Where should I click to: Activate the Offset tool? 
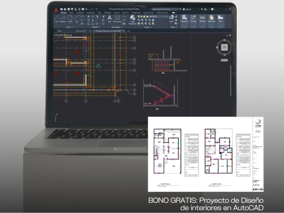103,23
